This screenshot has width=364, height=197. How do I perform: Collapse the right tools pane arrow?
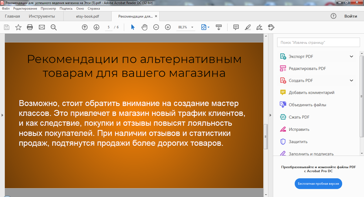click(270, 115)
